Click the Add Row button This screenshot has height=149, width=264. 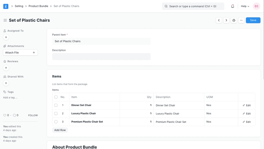point(60,130)
